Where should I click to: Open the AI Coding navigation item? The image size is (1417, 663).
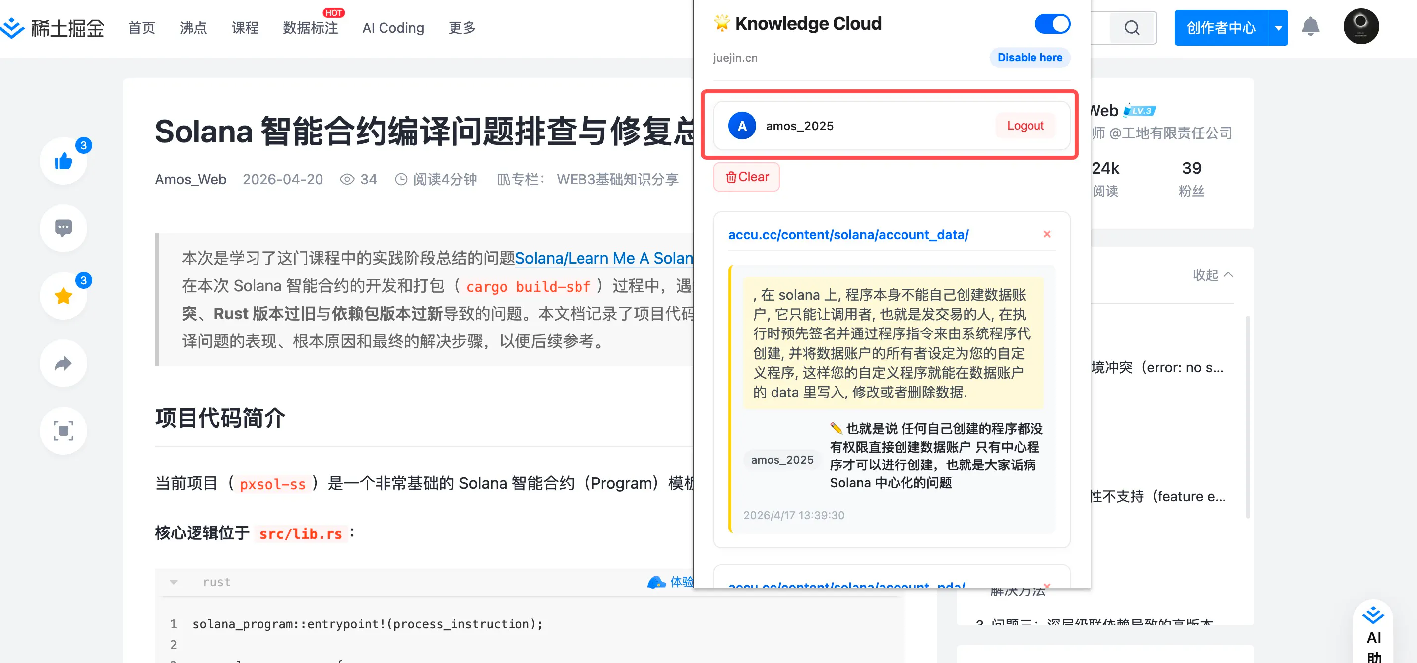click(393, 27)
